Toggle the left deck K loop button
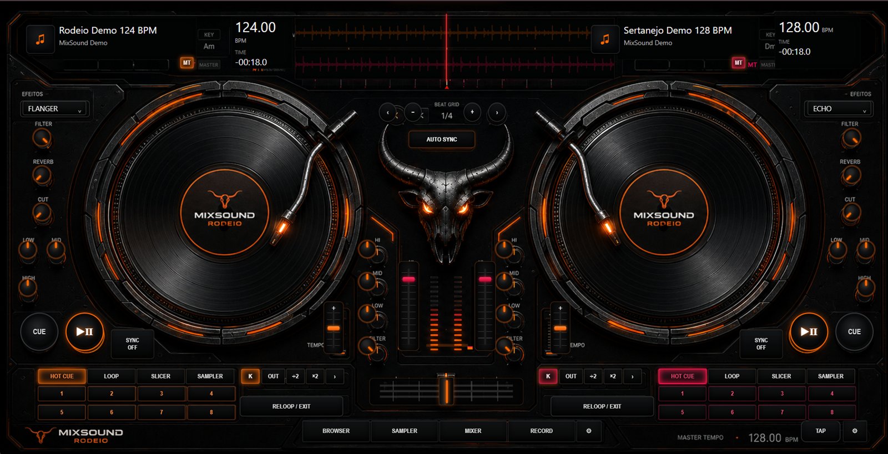This screenshot has width=888, height=454. (x=250, y=376)
